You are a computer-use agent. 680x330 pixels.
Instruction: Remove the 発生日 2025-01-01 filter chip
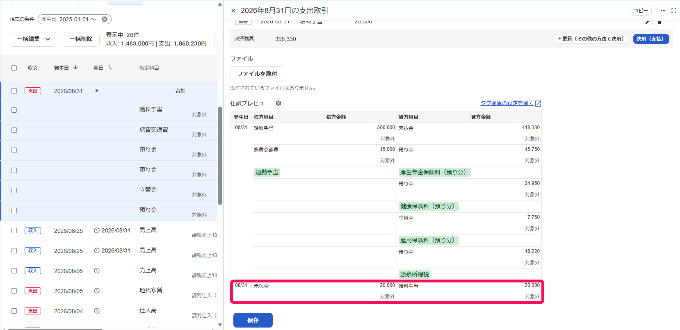tap(105, 19)
